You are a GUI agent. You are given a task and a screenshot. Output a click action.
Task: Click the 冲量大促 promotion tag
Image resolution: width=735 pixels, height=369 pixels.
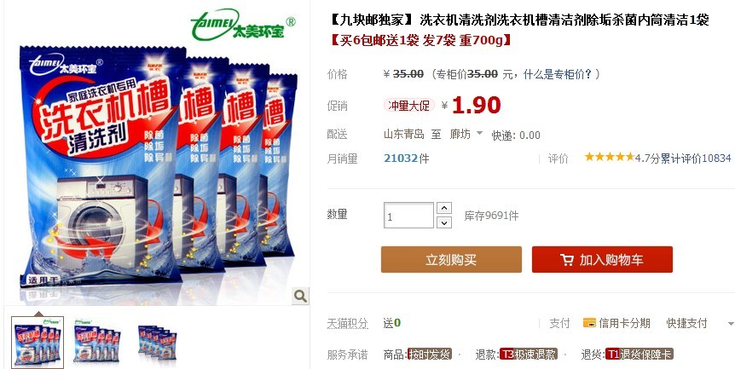[408, 106]
